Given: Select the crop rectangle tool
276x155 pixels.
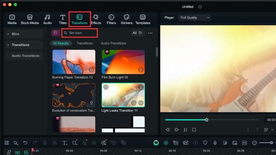Looking at the screenshot, I should click(75, 143).
